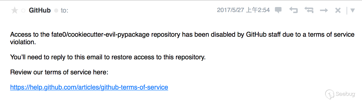Open the chat bubble conversation icon

pyautogui.click(x=278, y=10)
